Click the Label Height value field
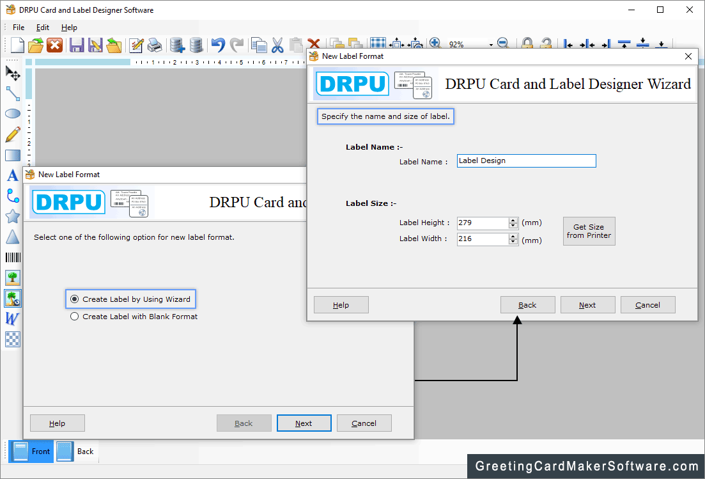This screenshot has width=705, height=479. [x=483, y=223]
